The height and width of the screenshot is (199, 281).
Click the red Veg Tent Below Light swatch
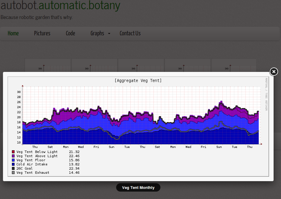click(13, 152)
